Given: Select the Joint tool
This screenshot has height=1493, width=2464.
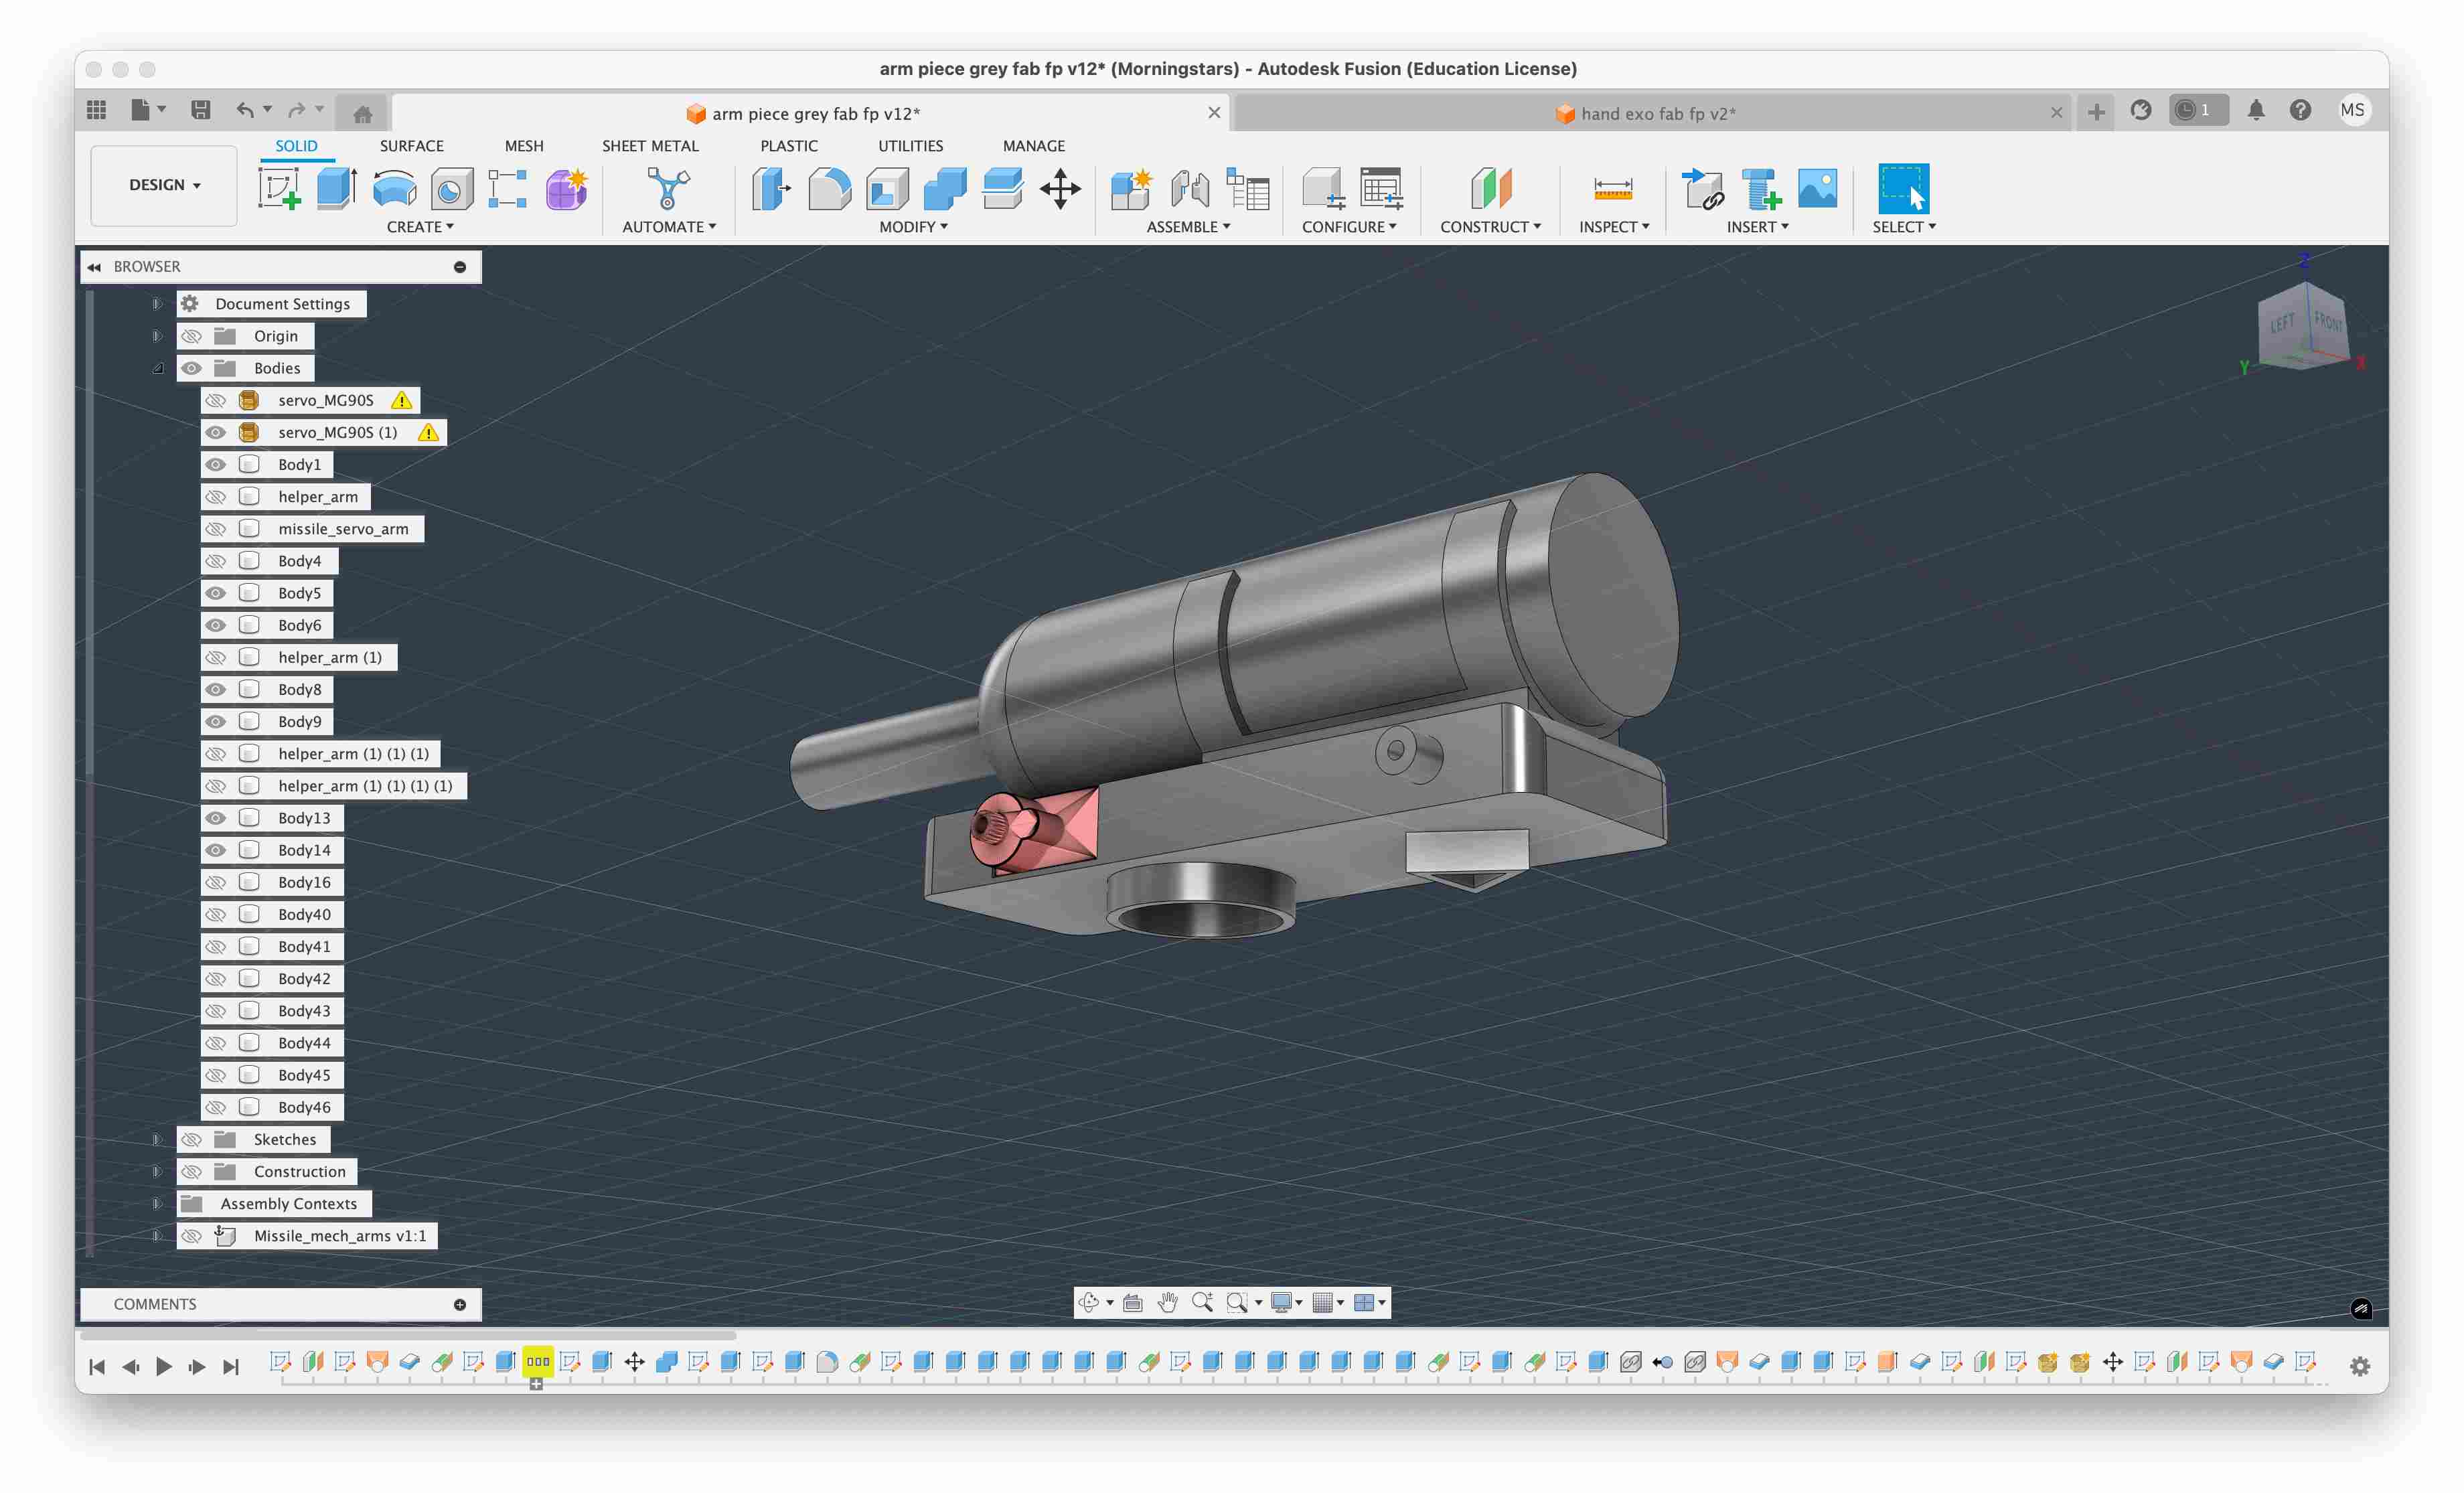Looking at the screenshot, I should pos(1190,188).
